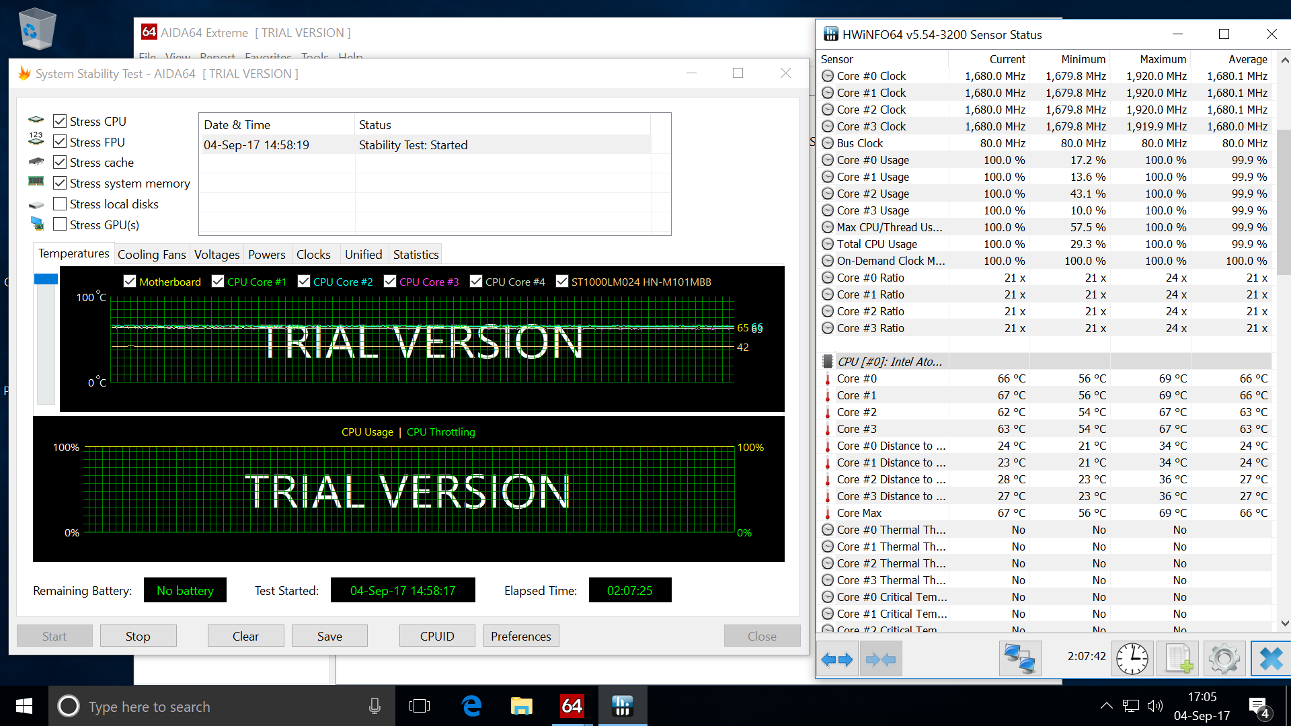Screen dimensions: 1291x726
Task: Toggle ST1000LM024 drive graph checkbox
Action: [562, 282]
